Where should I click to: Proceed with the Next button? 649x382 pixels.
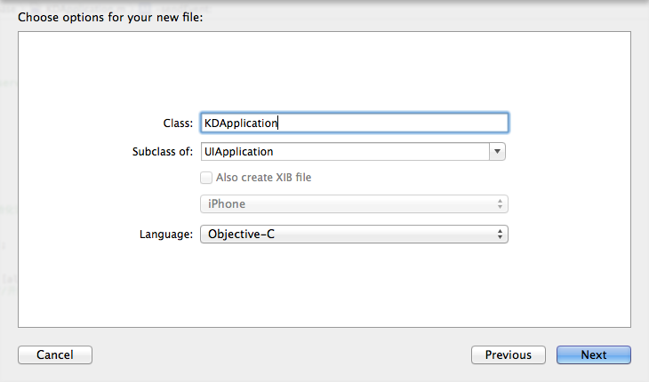tap(593, 354)
